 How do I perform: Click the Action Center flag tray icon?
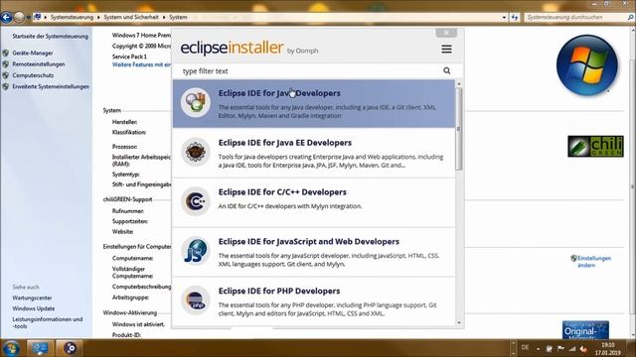560,348
